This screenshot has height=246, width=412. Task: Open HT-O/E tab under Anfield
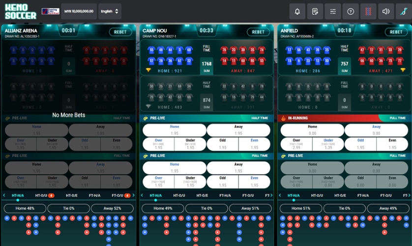(x=340, y=195)
